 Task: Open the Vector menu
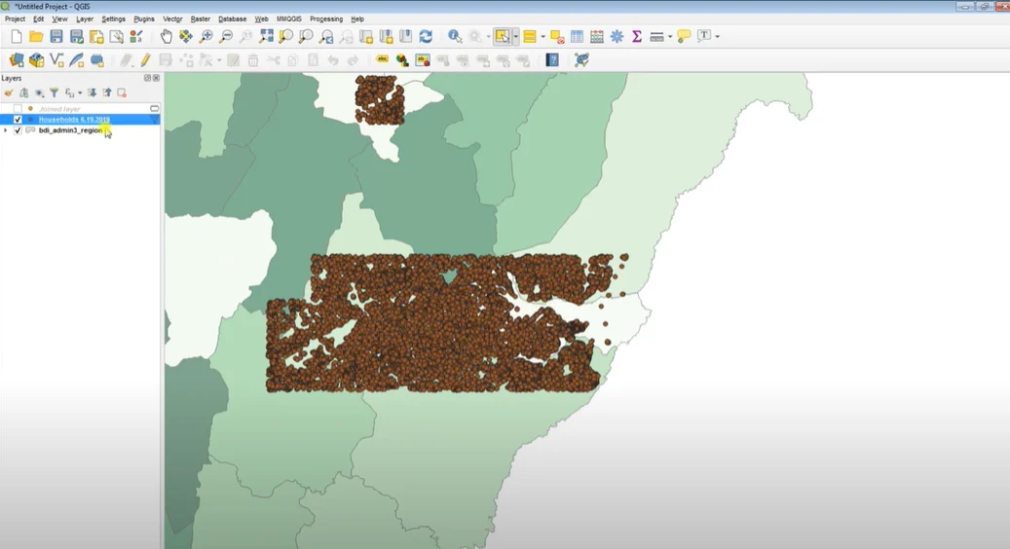click(172, 18)
